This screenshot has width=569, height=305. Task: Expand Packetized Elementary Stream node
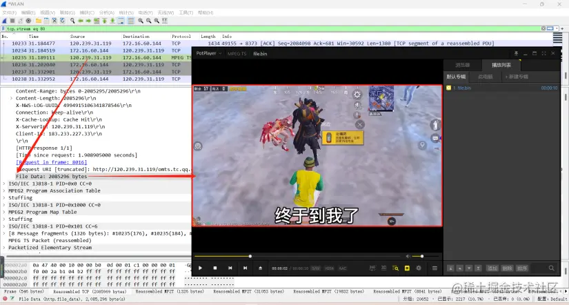(x=4, y=248)
